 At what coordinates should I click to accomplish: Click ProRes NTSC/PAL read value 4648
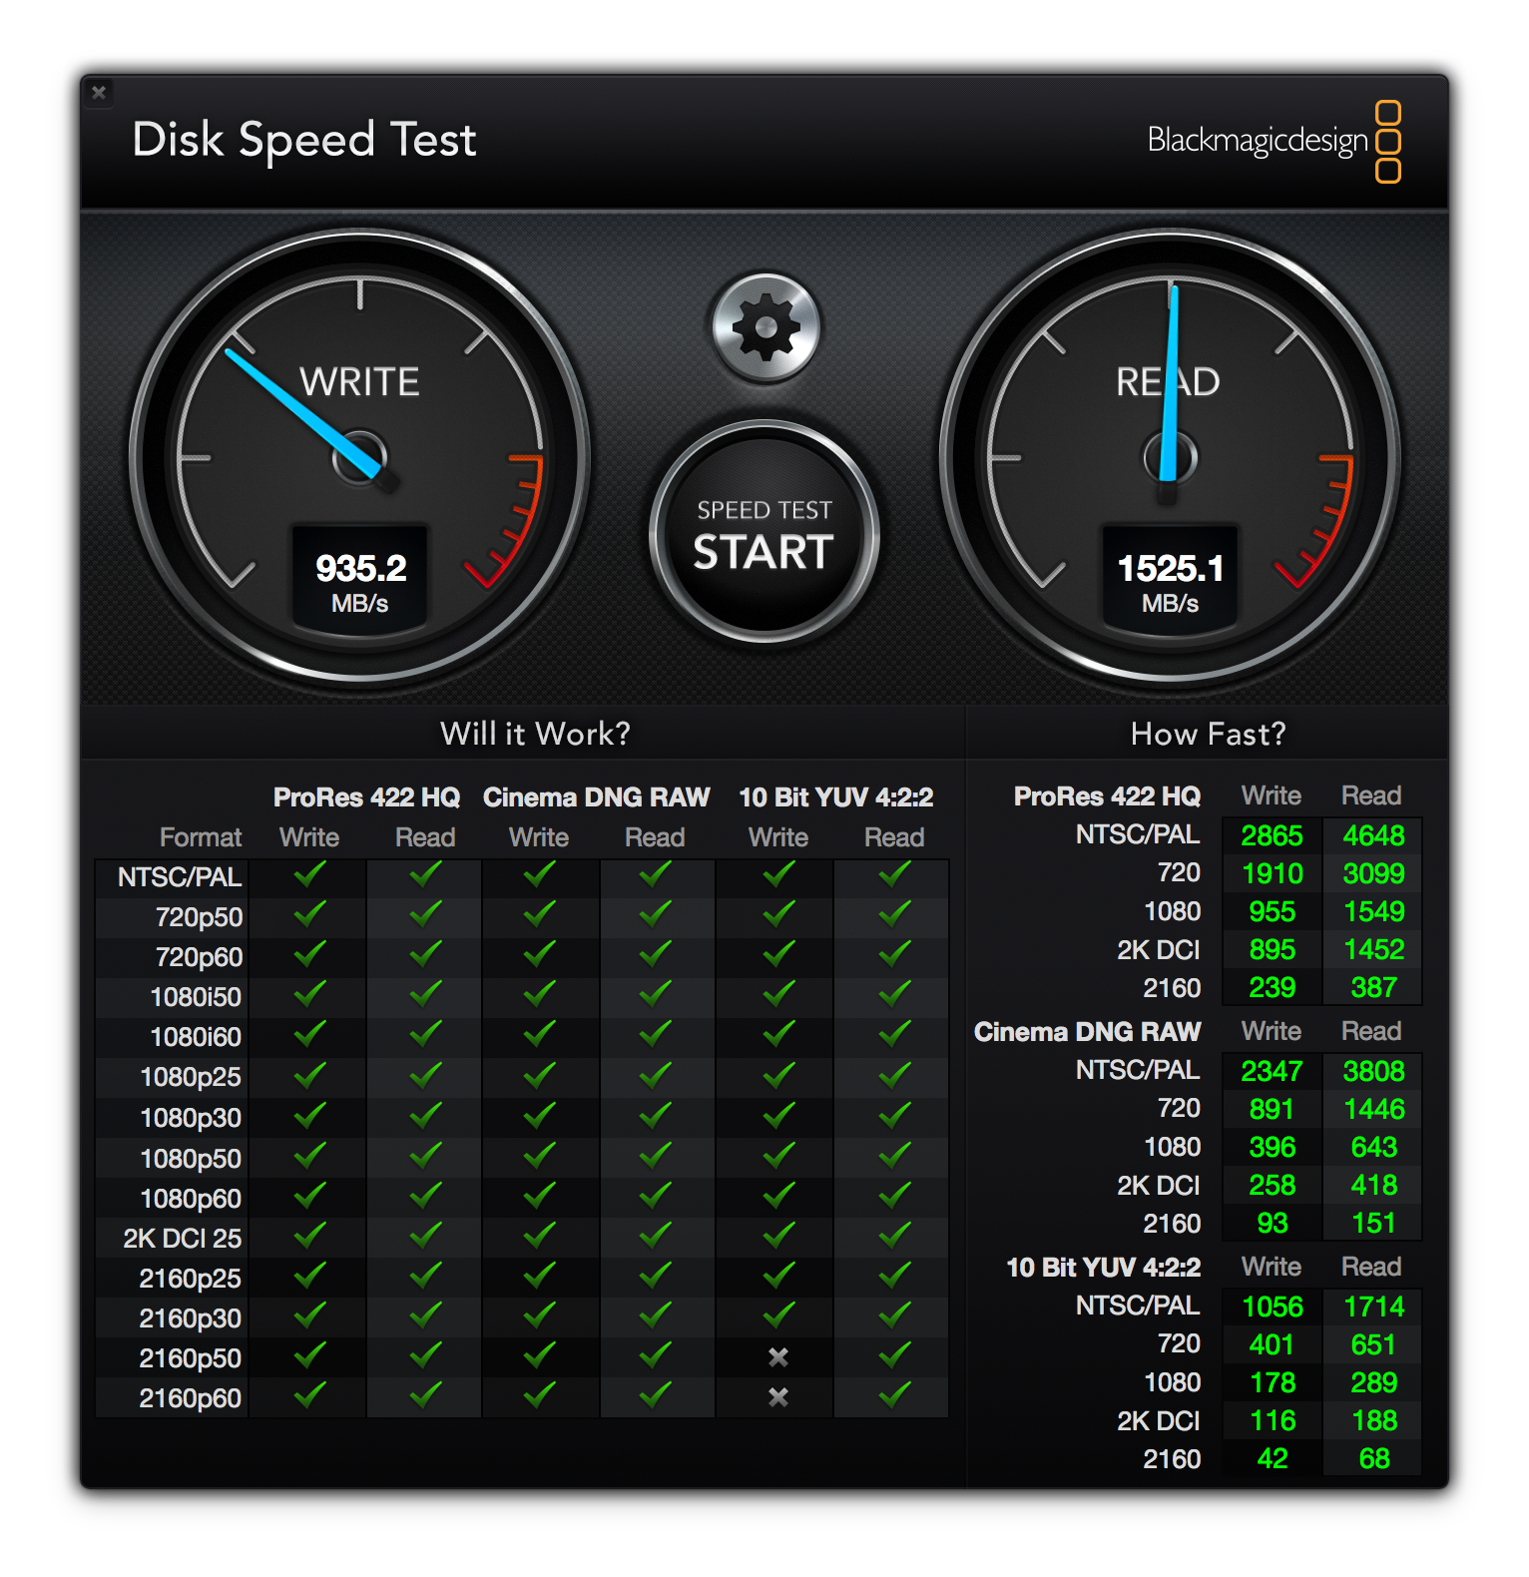click(x=1373, y=835)
